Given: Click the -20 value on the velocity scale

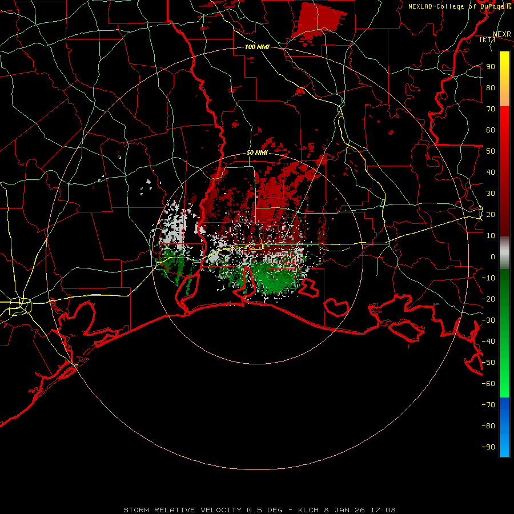Looking at the screenshot, I should point(488,299).
